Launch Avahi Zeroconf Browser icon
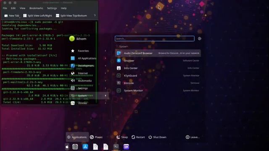Image resolution: width=269 pixels, height=151 pixels. click(x=119, y=53)
